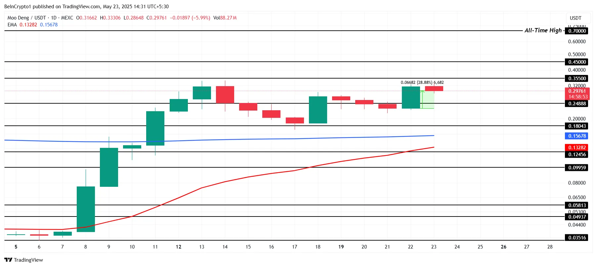This screenshot has height=267, width=597.
Task: Click the date label 23 on time axis
Action: (434, 247)
